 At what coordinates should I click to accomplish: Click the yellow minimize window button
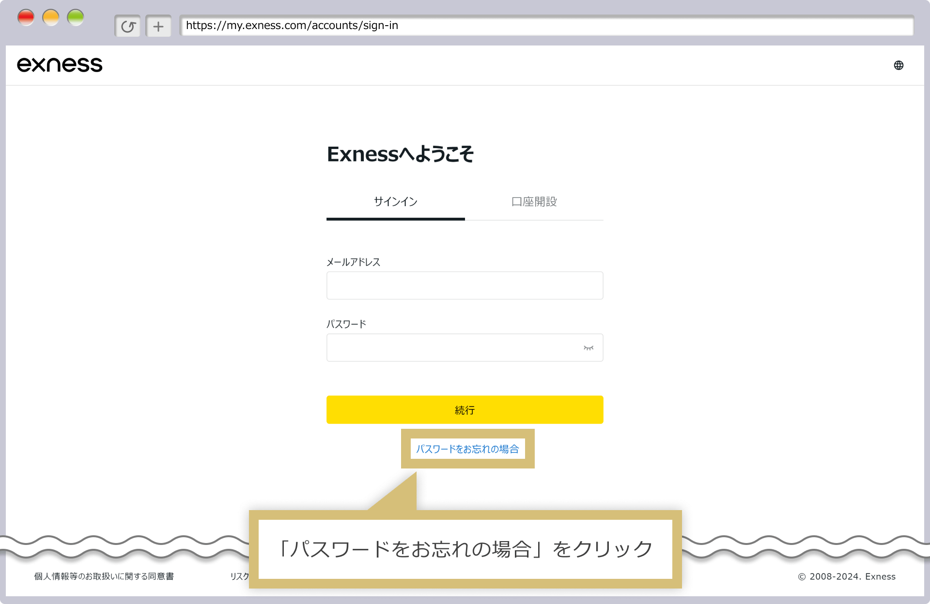click(51, 17)
